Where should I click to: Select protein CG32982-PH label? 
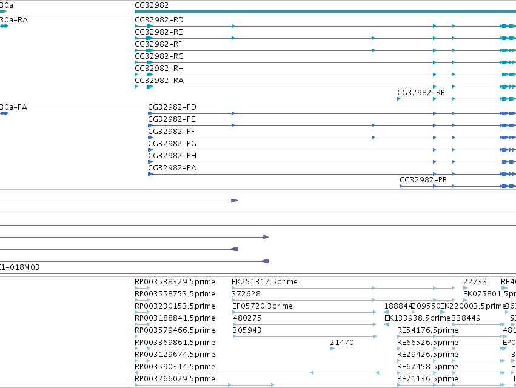click(x=172, y=156)
